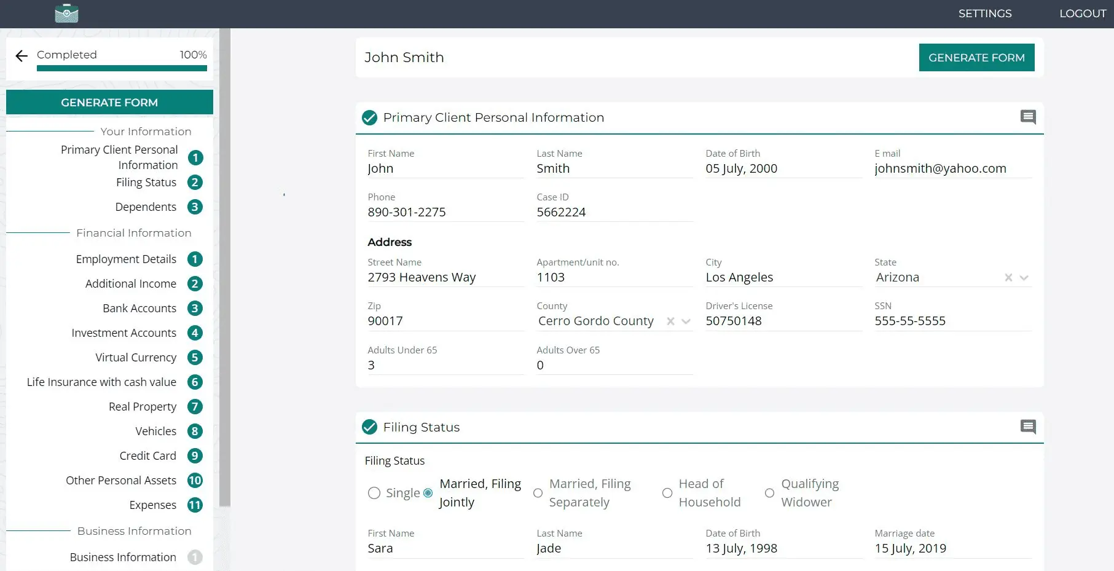The height and width of the screenshot is (571, 1114).
Task: Edit Marriage date 15 July, 2019
Action: point(952,549)
